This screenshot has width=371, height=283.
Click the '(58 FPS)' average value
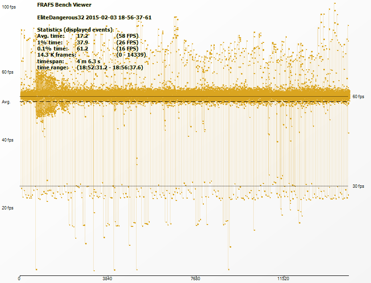coord(127,36)
